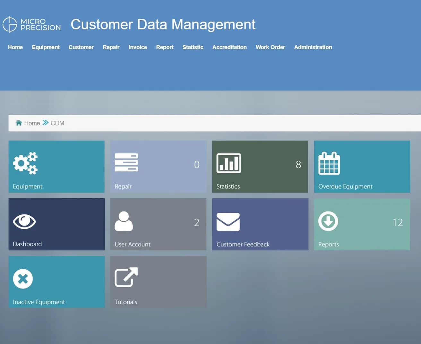Click the User Account count 2
421x344 pixels.
pos(197,222)
